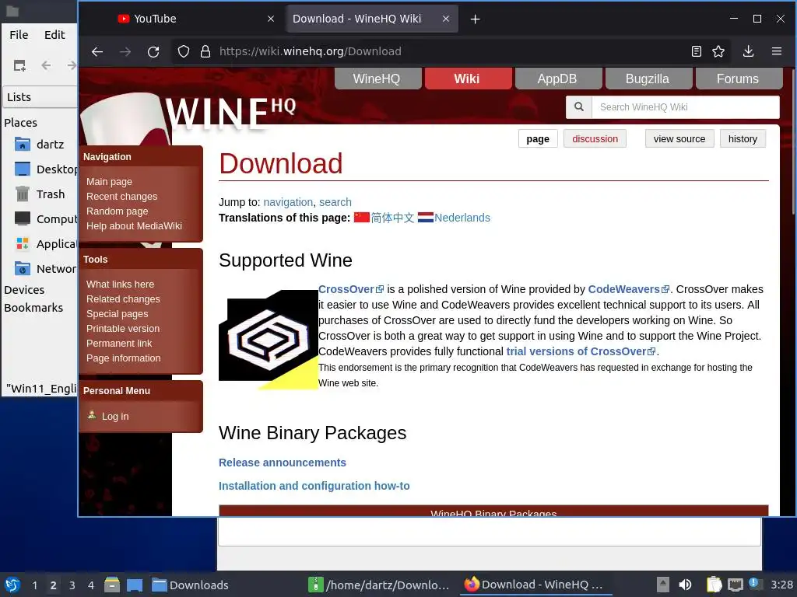The height and width of the screenshot is (597, 797).
Task: Click the Chinese flag translation icon
Action: [x=361, y=218]
